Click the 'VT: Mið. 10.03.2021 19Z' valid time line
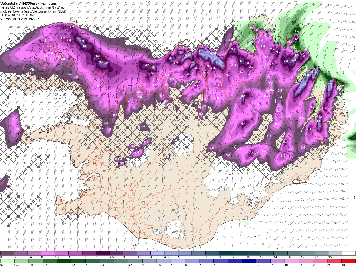 (x=22, y=19)
